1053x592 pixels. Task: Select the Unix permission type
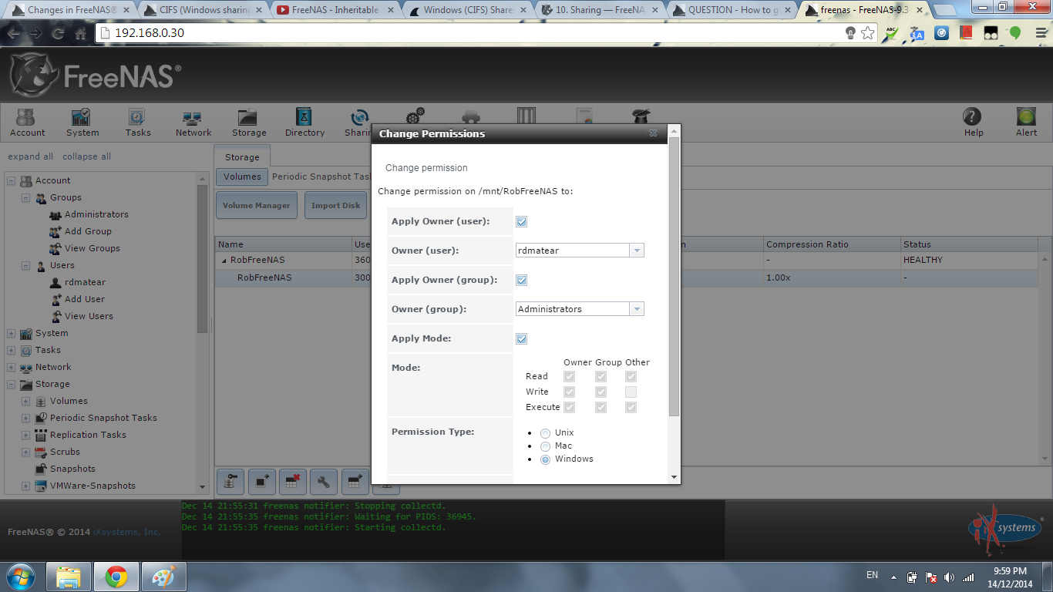point(546,434)
